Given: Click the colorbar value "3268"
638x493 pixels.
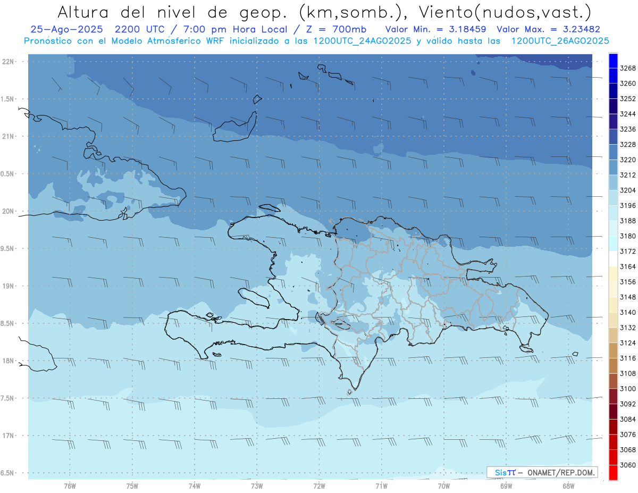Looking at the screenshot, I should coord(628,68).
